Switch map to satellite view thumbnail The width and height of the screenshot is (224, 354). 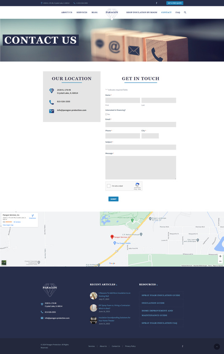click(4, 263)
